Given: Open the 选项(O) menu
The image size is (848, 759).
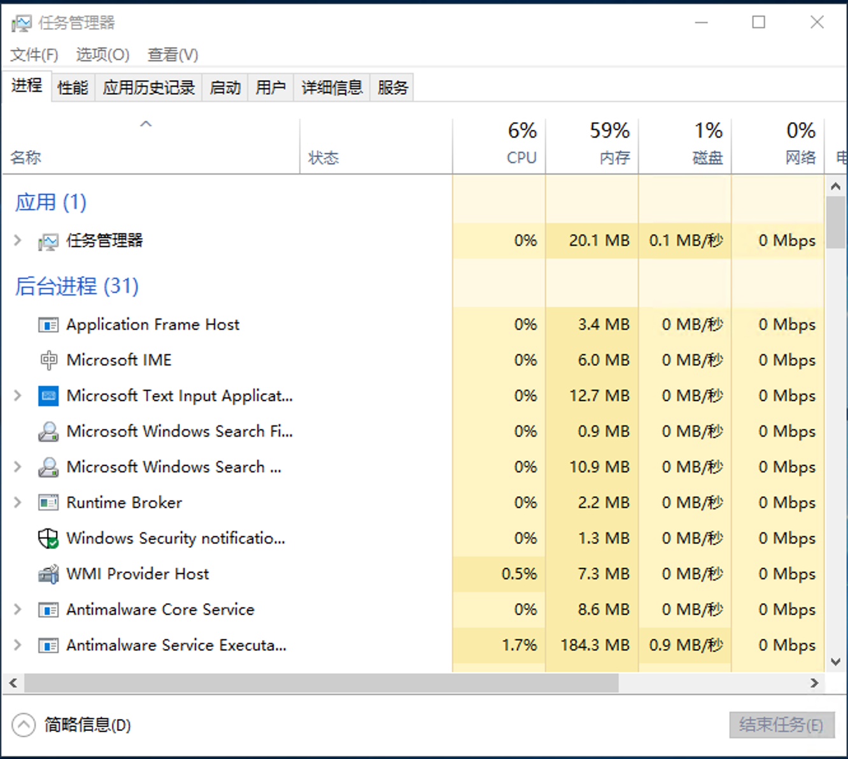Looking at the screenshot, I should click(102, 55).
